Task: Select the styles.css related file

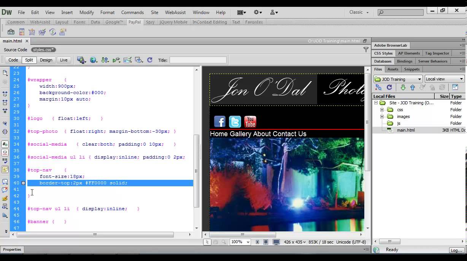Action: point(43,50)
